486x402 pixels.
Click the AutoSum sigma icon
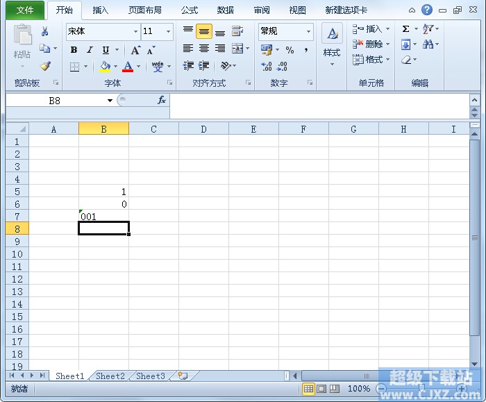tap(405, 29)
